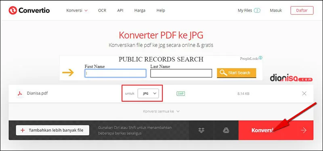Image resolution: width=323 pixels, height=151 pixels.
Task: Open the Help page
Action: pyautogui.click(x=161, y=11)
